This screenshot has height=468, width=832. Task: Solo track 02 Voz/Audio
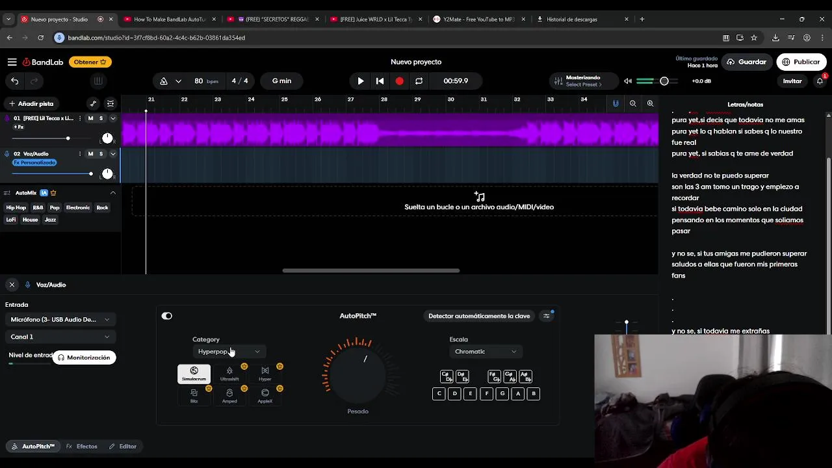pos(101,154)
